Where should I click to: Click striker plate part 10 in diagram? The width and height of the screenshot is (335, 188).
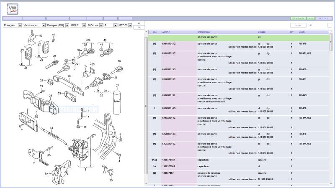[x=111, y=172]
